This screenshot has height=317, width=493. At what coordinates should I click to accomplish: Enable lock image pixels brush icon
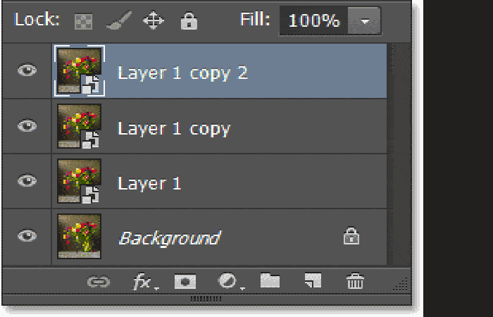(119, 20)
